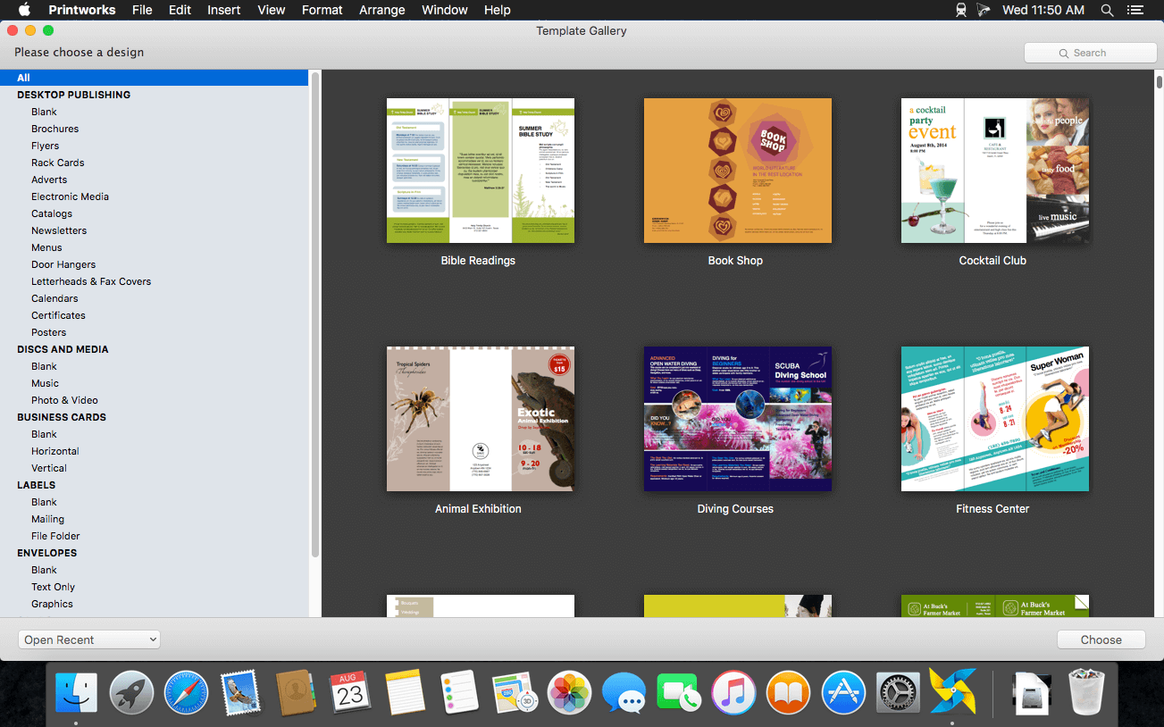Open Notification Center in menu bar
This screenshot has height=727, width=1164.
click(1135, 10)
